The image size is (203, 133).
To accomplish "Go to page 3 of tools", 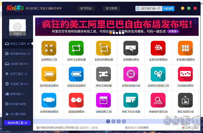I will pyautogui.click(x=119, y=121).
